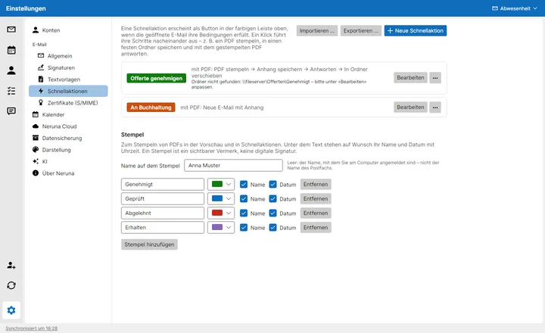545x333 pixels.
Task: Click the Abgelehnt stamp text field
Action: (x=163, y=213)
